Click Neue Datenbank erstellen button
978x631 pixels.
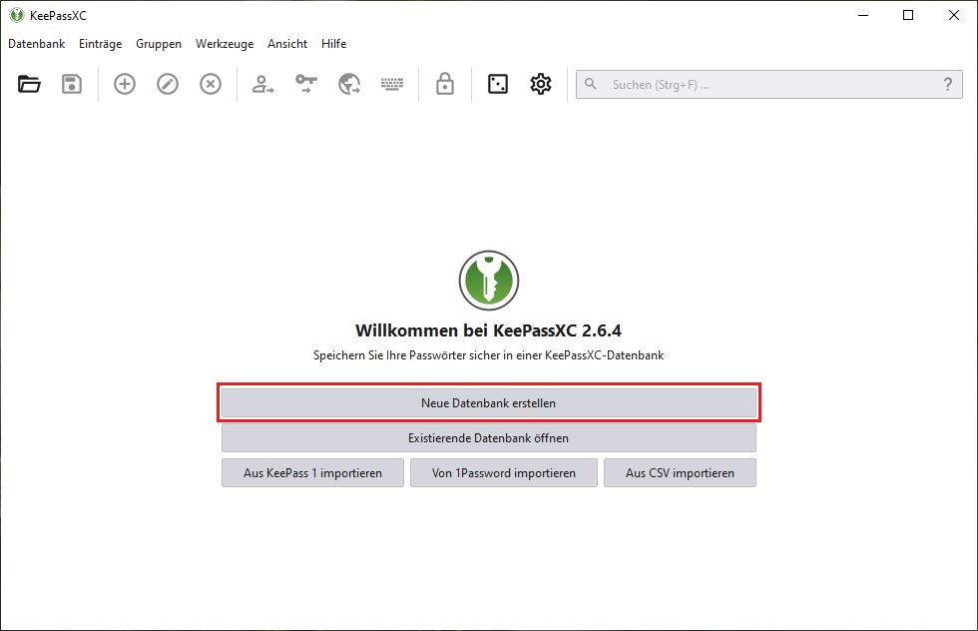(x=488, y=403)
